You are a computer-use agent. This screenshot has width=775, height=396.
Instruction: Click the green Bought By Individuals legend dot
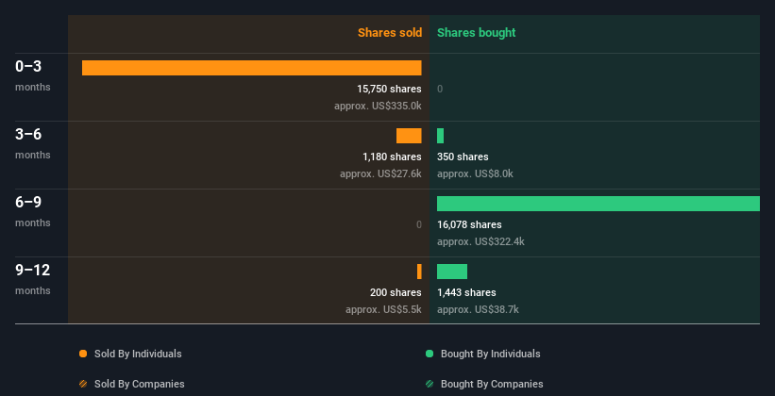click(x=430, y=354)
